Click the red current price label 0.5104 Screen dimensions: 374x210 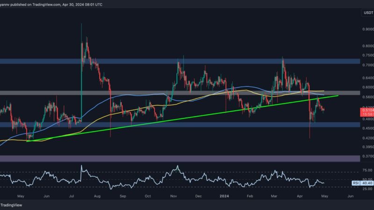[367, 110]
